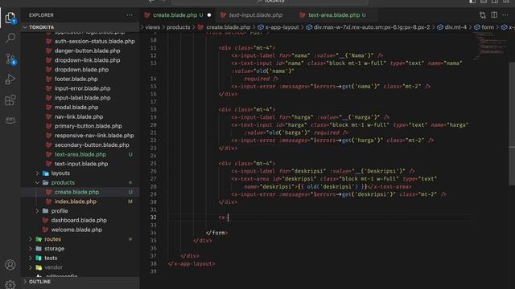Open input-error.blade.php file
This screenshot has width=515, height=289.
coord(82,88)
